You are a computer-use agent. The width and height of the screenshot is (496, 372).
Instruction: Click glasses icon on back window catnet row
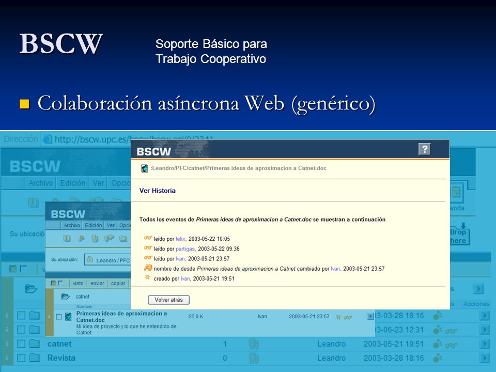[x=451, y=346]
